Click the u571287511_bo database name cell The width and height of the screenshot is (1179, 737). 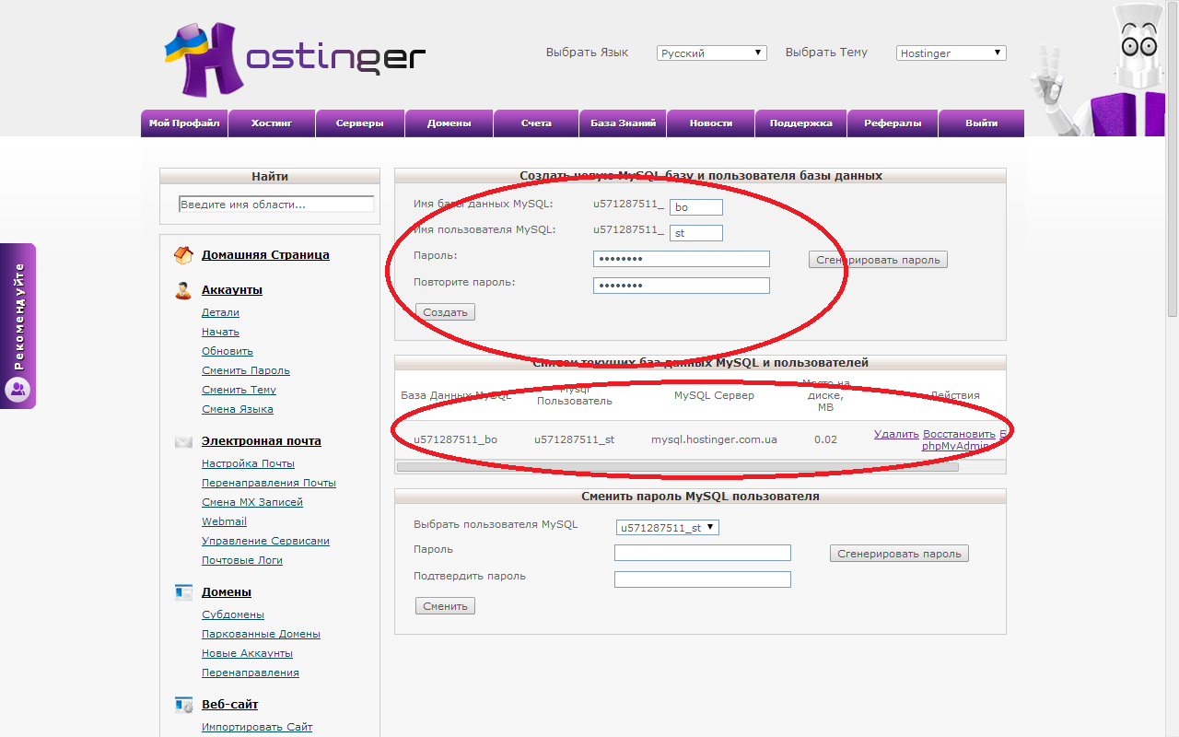455,439
